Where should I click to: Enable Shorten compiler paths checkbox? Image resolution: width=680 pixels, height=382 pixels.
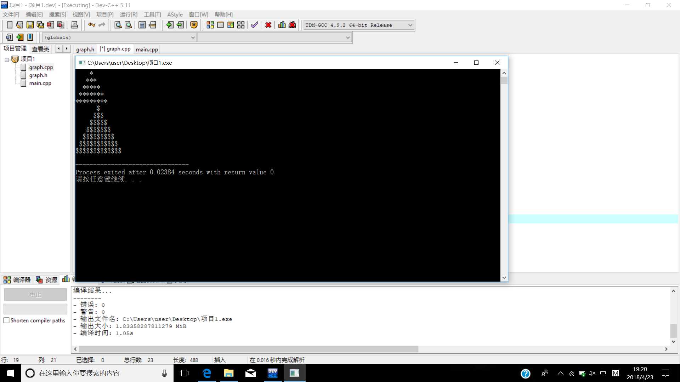click(x=6, y=320)
